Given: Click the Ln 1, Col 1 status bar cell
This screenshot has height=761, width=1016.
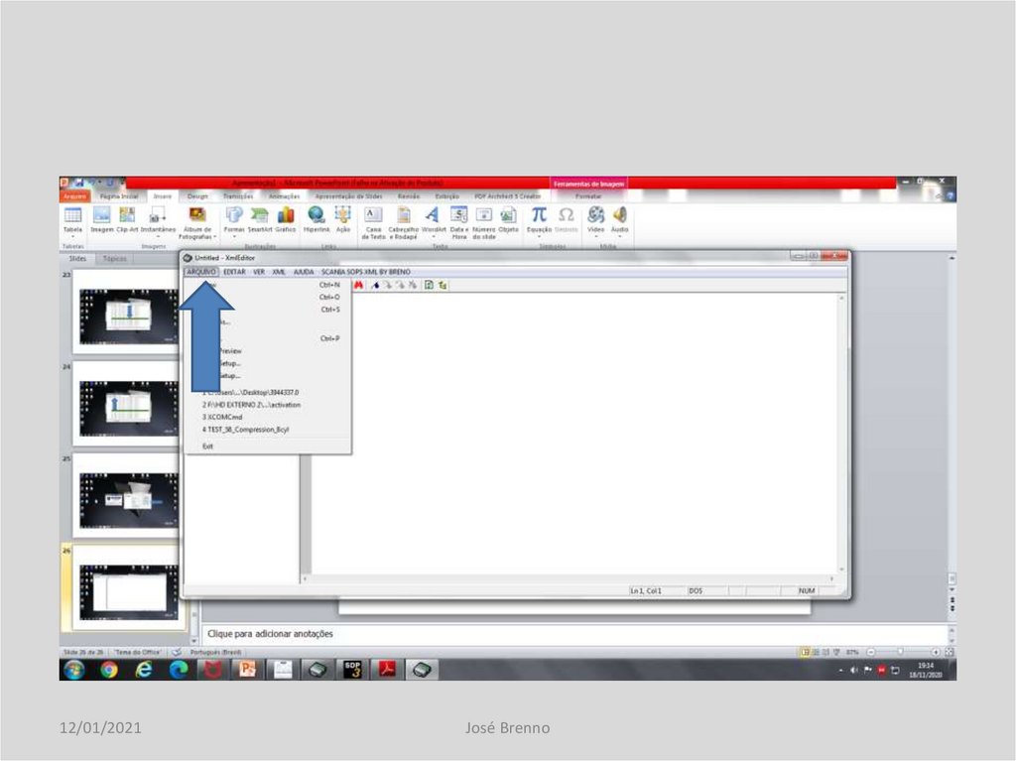Looking at the screenshot, I should tap(657, 591).
